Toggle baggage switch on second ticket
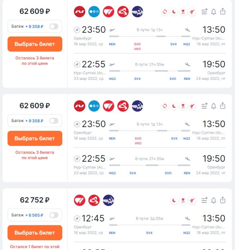235x250 pixels. [x=54, y=121]
